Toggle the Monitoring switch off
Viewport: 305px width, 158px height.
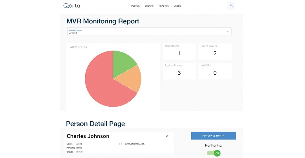pos(213,153)
